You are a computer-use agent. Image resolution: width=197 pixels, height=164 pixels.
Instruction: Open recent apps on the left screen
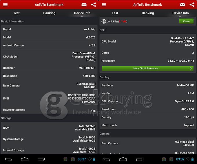click(x=41, y=159)
